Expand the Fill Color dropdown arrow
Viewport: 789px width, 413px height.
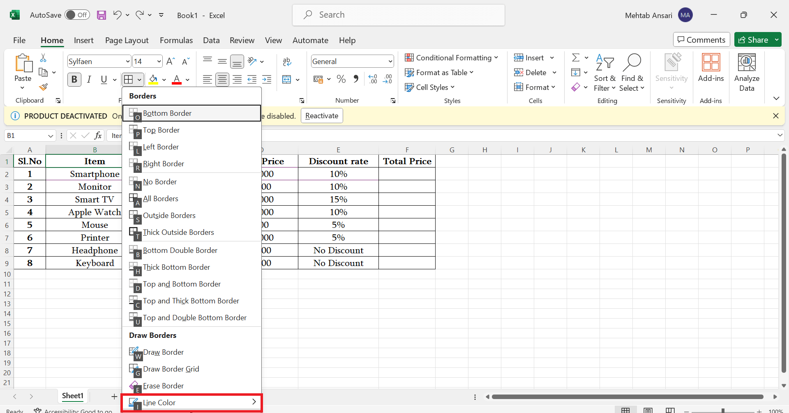164,79
